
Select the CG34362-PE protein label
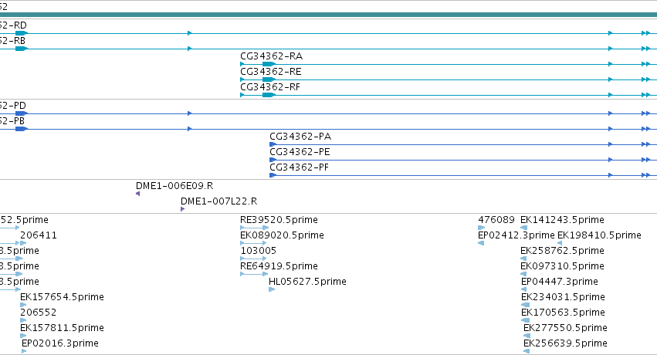300,152
